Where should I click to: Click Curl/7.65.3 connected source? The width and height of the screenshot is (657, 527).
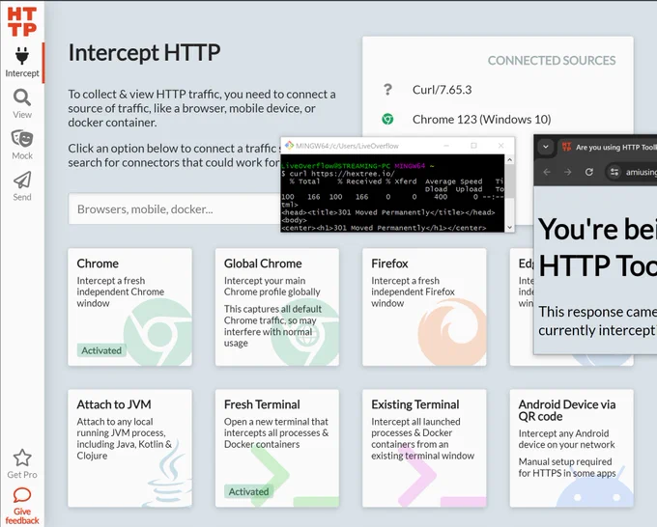click(x=443, y=90)
